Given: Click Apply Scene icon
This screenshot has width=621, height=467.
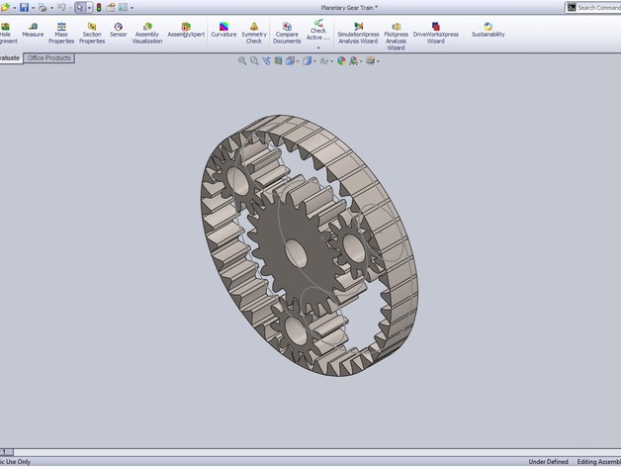Looking at the screenshot, I should (x=353, y=60).
